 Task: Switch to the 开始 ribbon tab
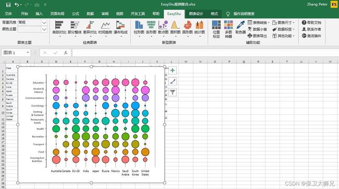pyautogui.click(x=25, y=14)
